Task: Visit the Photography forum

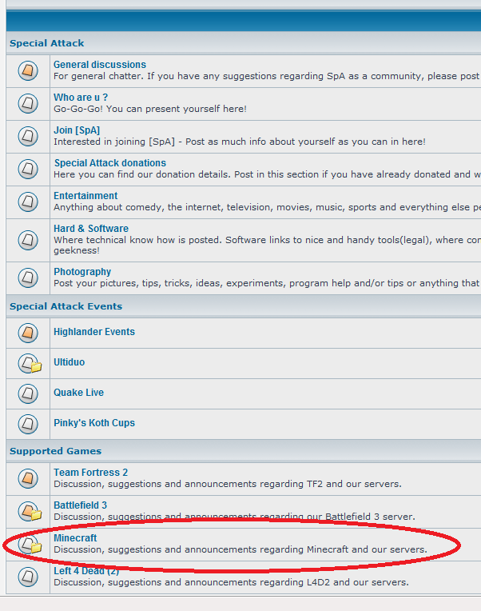Action: point(82,272)
